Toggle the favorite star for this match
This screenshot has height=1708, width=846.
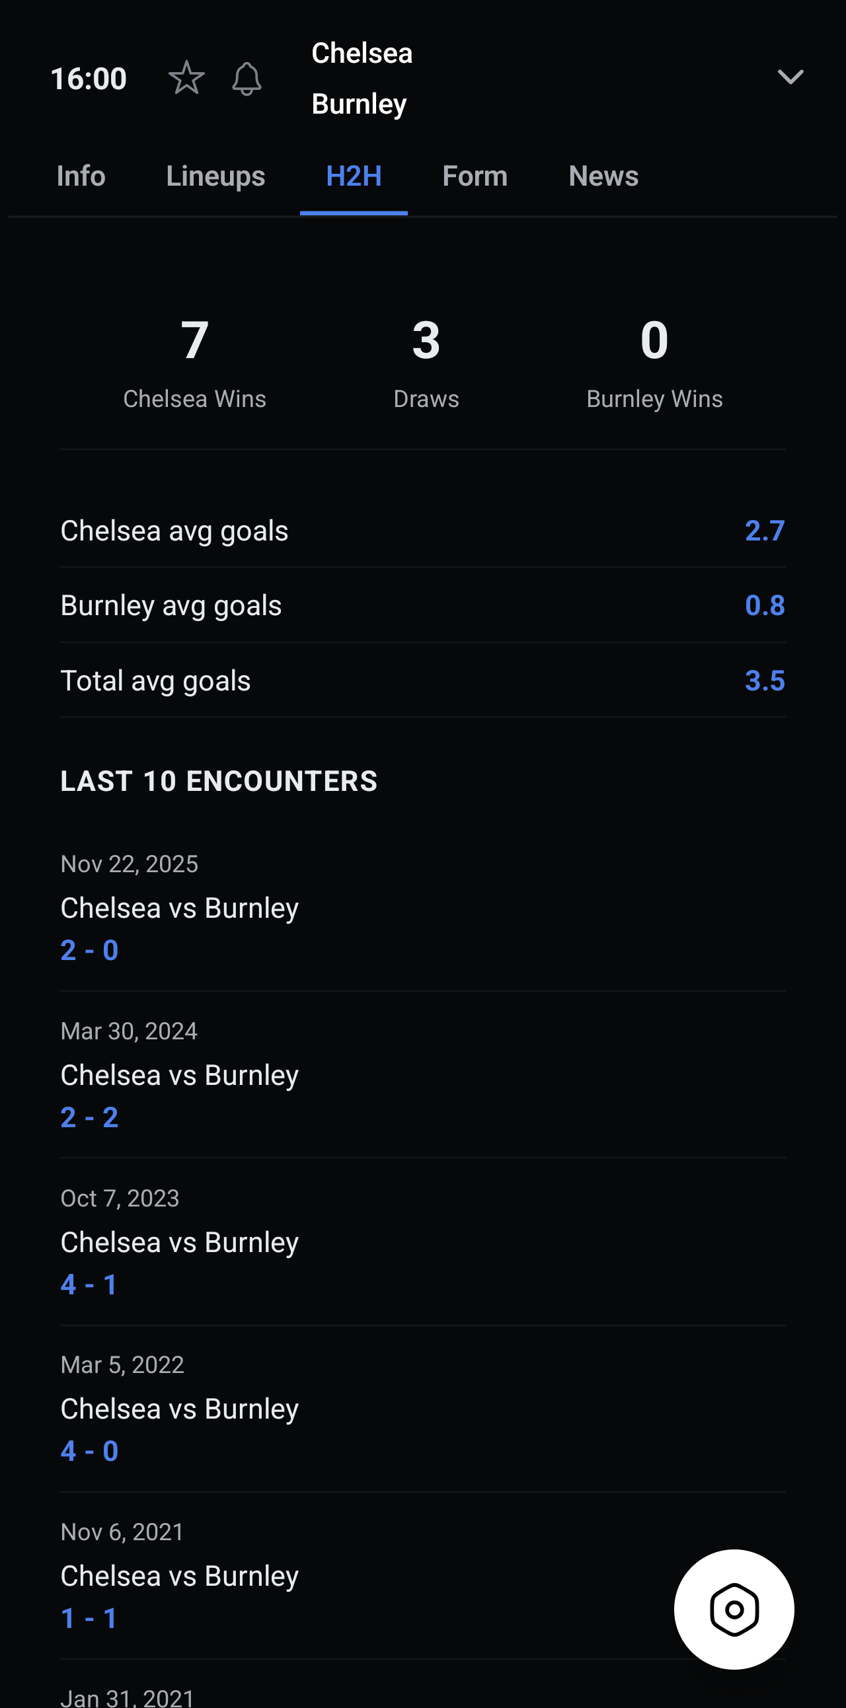(x=186, y=78)
